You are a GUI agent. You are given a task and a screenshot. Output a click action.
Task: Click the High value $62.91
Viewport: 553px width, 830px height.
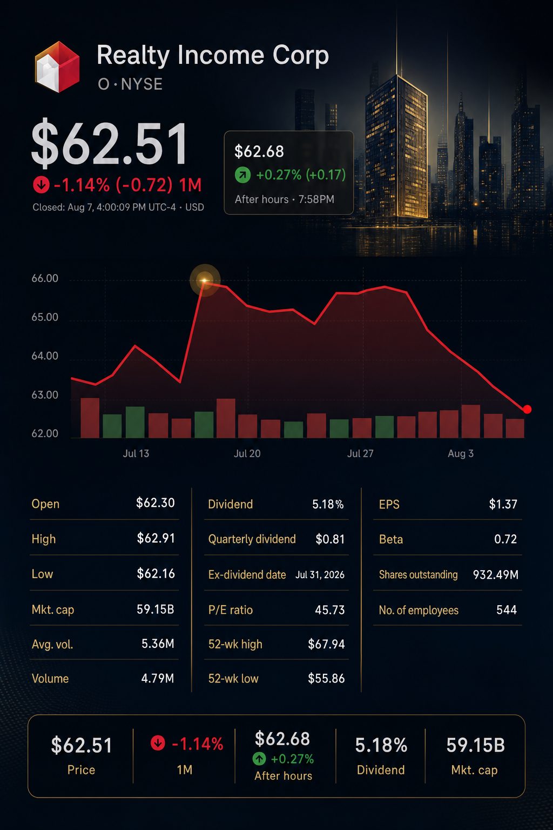coord(156,538)
